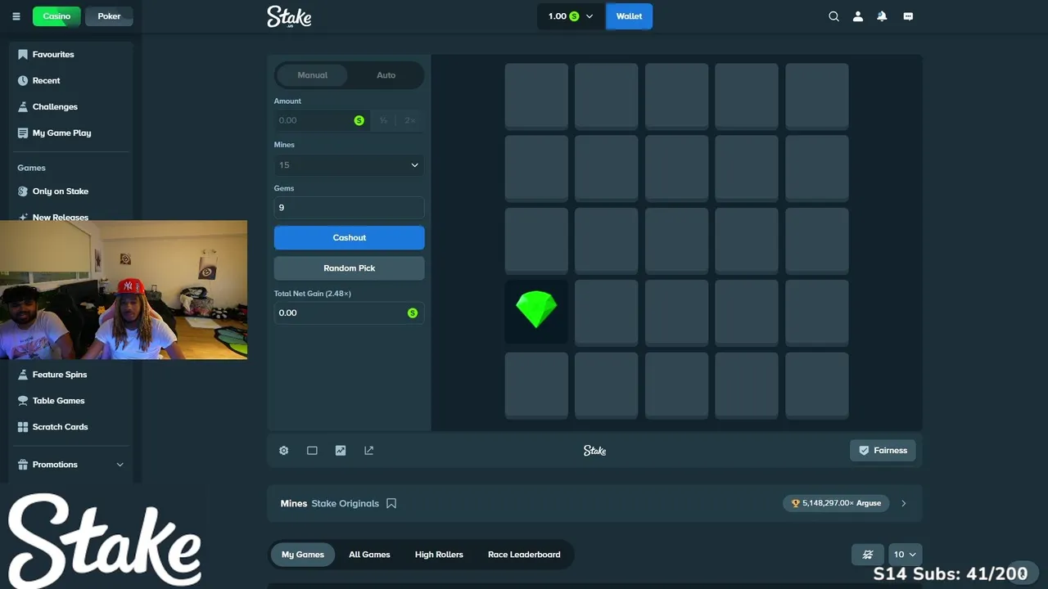
Task: Open Favourites in the sidebar
Action: (53, 54)
